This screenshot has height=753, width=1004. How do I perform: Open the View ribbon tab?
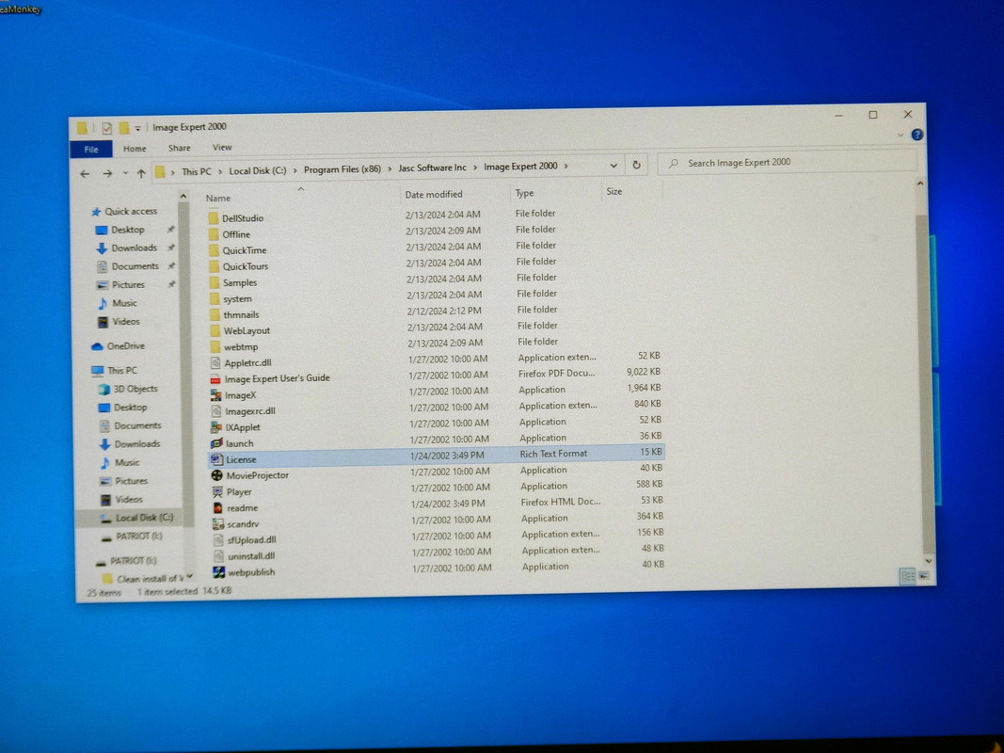pos(222,147)
